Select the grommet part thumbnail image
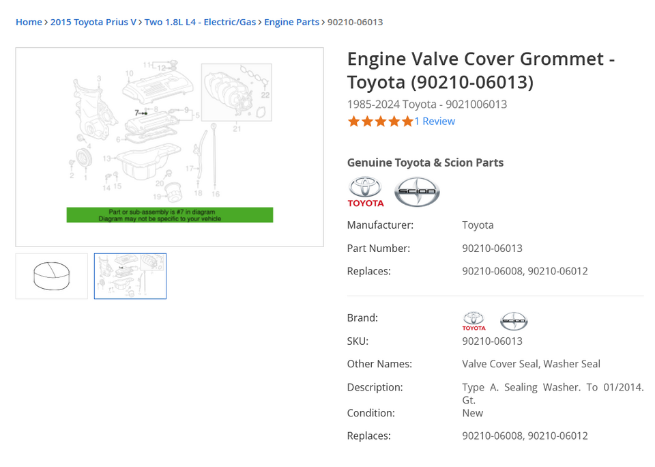This screenshot has height=467, width=655. 52,277
